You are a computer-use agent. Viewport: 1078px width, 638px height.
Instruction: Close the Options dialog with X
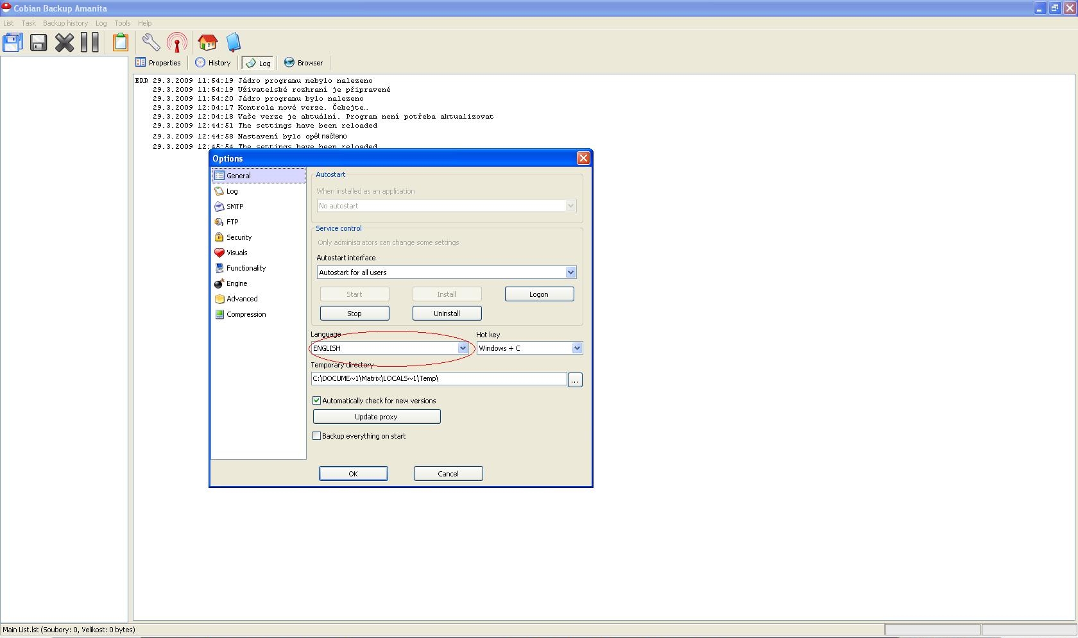(x=583, y=158)
